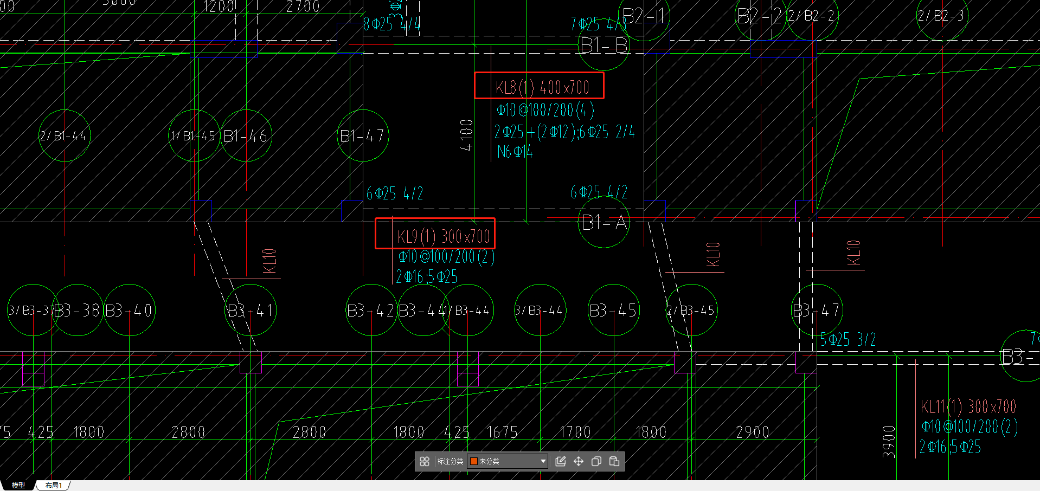The width and height of the screenshot is (1040, 491).
Task: Click the 2/B3-45 axis bubble
Action: [x=691, y=310]
